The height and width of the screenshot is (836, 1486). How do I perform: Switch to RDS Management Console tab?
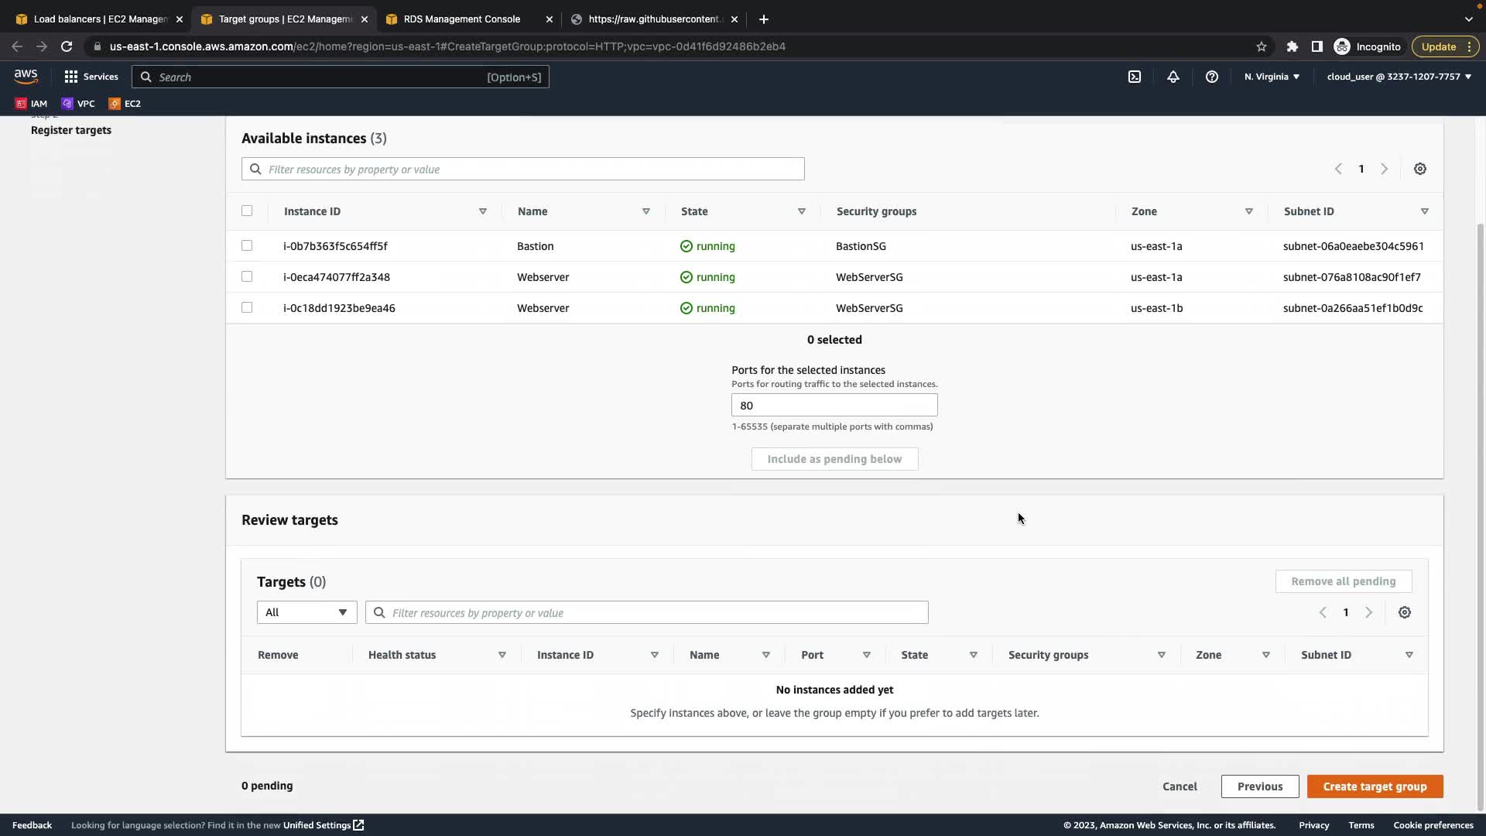click(x=462, y=19)
